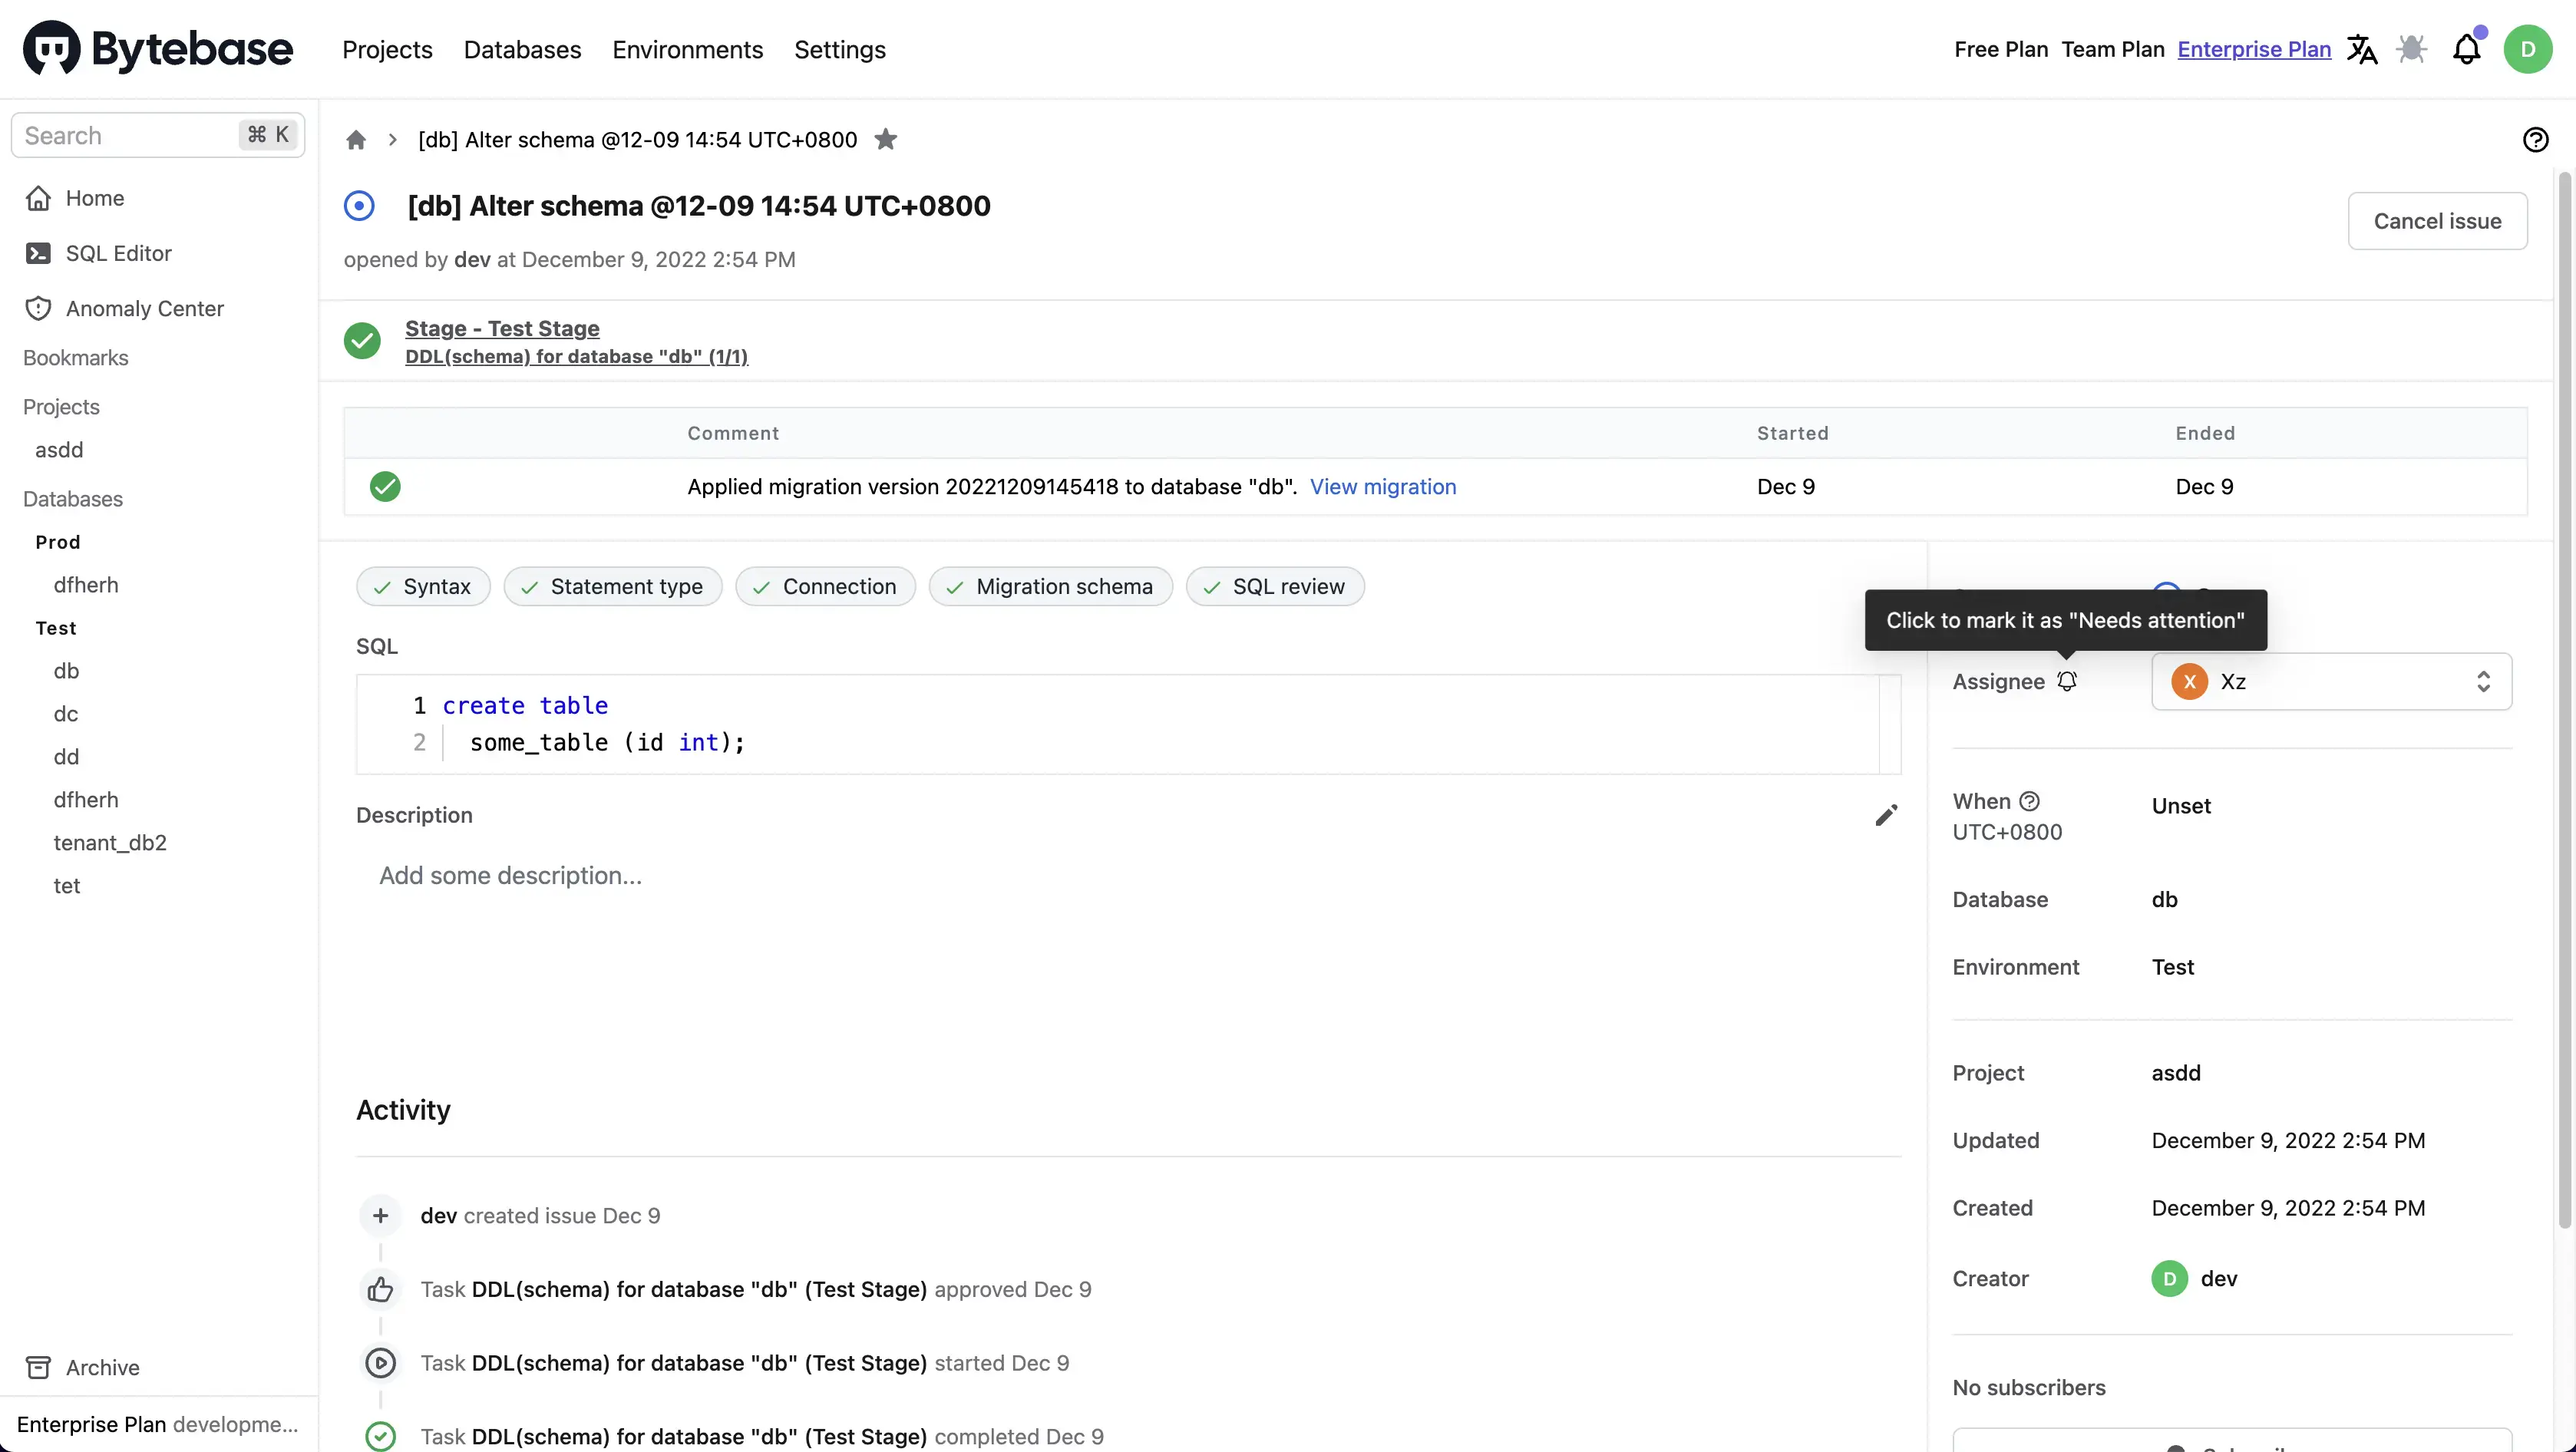
Task: Focus the sidebar Search field
Action: pos(130,136)
